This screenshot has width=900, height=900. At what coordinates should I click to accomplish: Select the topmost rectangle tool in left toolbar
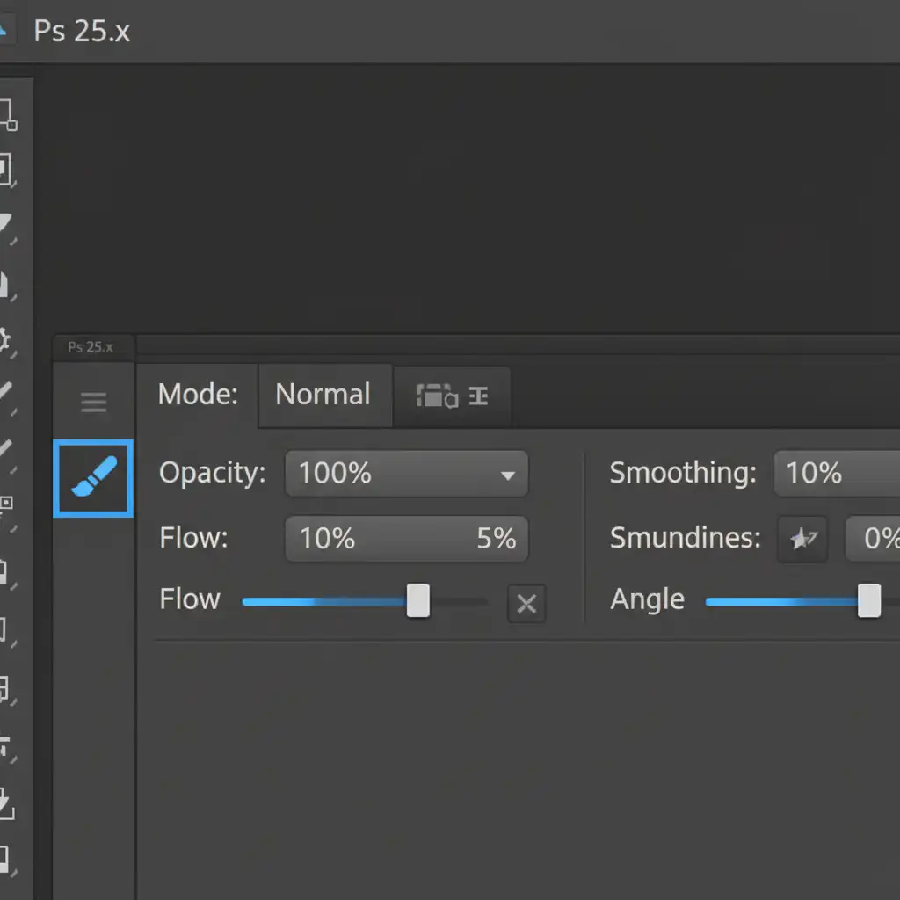point(5,114)
